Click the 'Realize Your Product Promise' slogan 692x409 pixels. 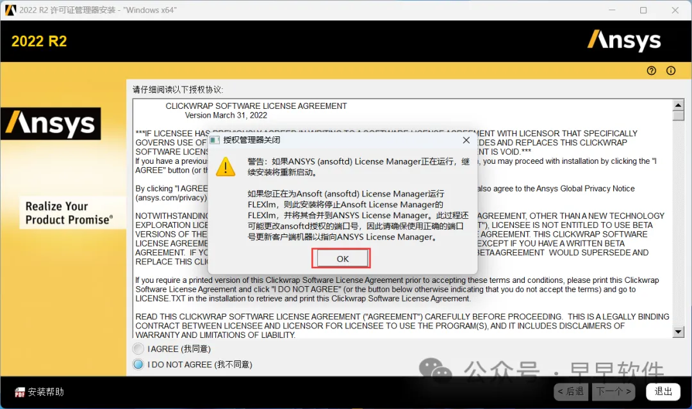[x=69, y=213]
